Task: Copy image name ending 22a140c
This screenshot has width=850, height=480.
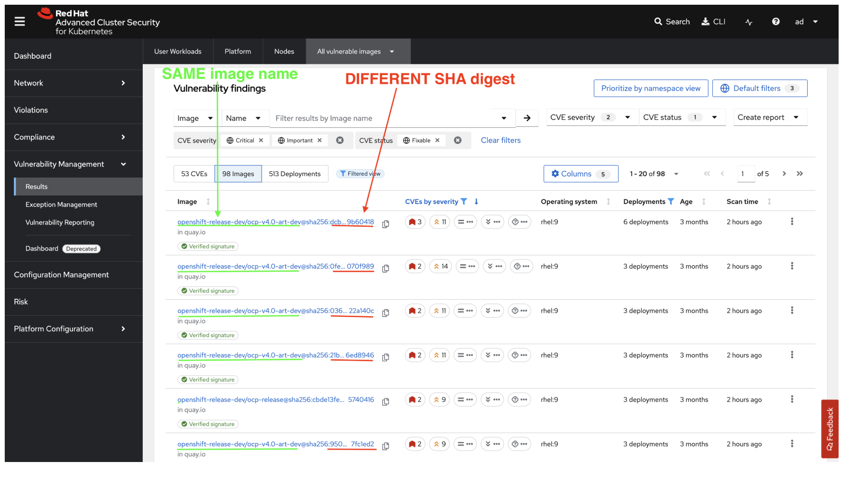Action: (x=386, y=313)
